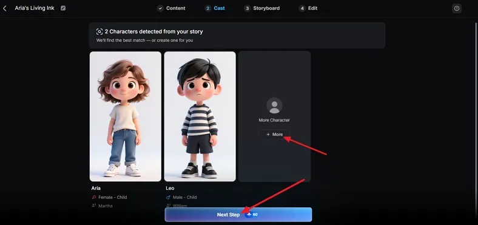Open the help question mark icon
The image size is (478, 225).
pos(456,8)
